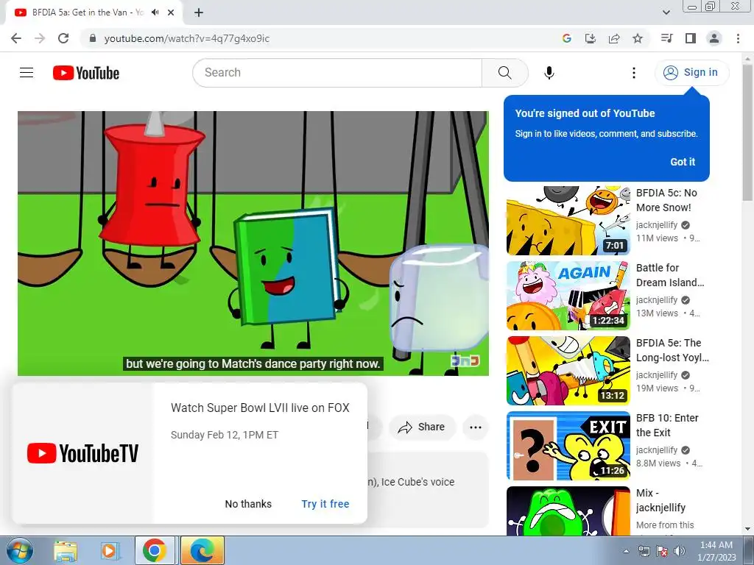
Task: Mute the tab via the speaker icon
Action: click(155, 13)
